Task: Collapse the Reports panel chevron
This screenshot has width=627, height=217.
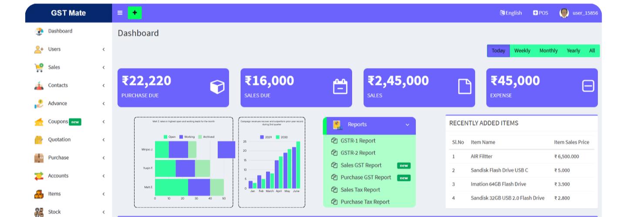Action: [408, 125]
